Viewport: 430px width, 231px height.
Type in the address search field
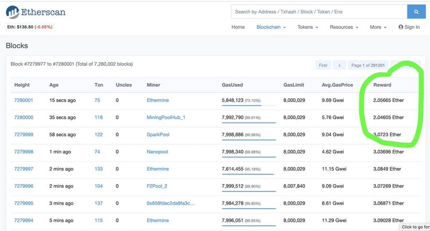tap(319, 11)
